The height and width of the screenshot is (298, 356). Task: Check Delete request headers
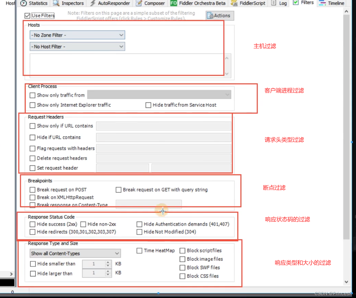pyautogui.click(x=32, y=158)
